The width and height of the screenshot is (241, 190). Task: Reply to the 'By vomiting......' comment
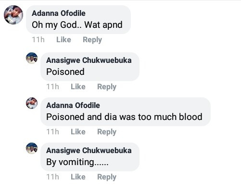coord(107,177)
